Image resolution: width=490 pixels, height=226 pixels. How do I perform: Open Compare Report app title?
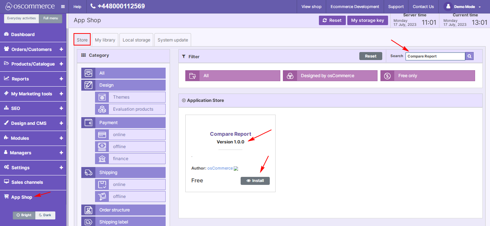point(231,134)
